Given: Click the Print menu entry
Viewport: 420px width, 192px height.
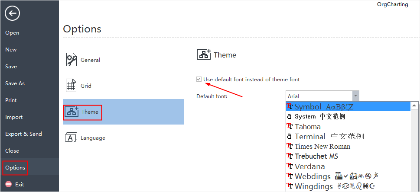Looking at the screenshot, I should [x=11, y=100].
